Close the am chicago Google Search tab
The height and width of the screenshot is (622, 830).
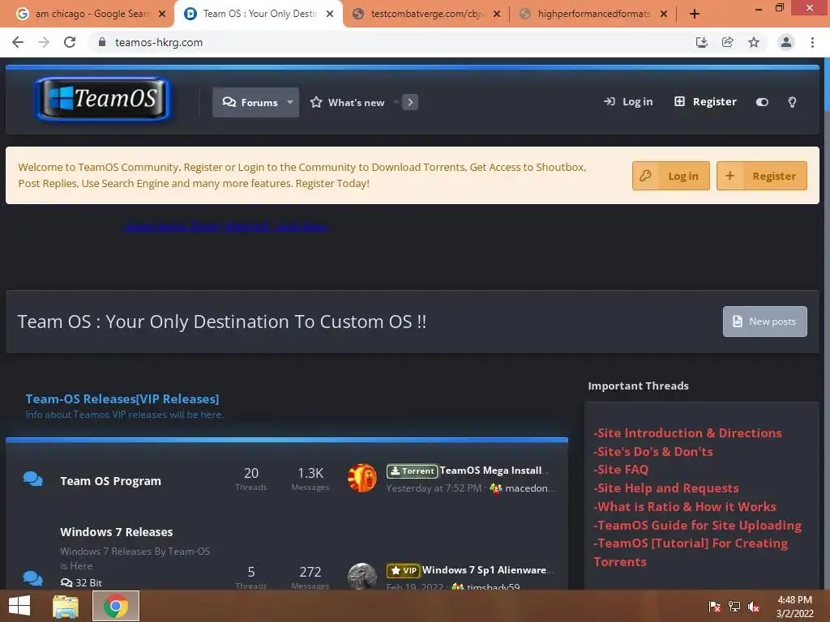(162, 14)
